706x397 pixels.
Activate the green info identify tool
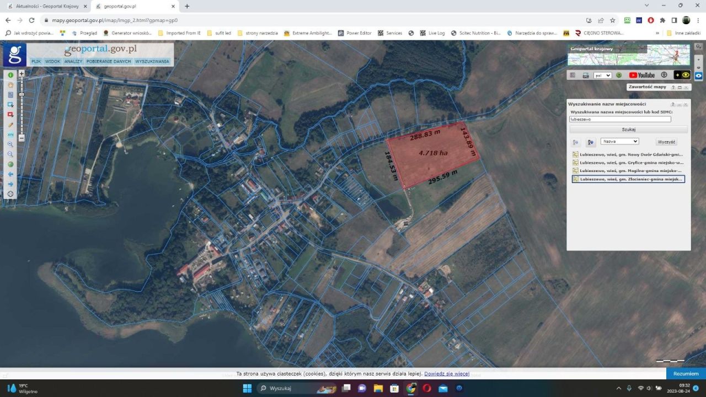pos(10,75)
